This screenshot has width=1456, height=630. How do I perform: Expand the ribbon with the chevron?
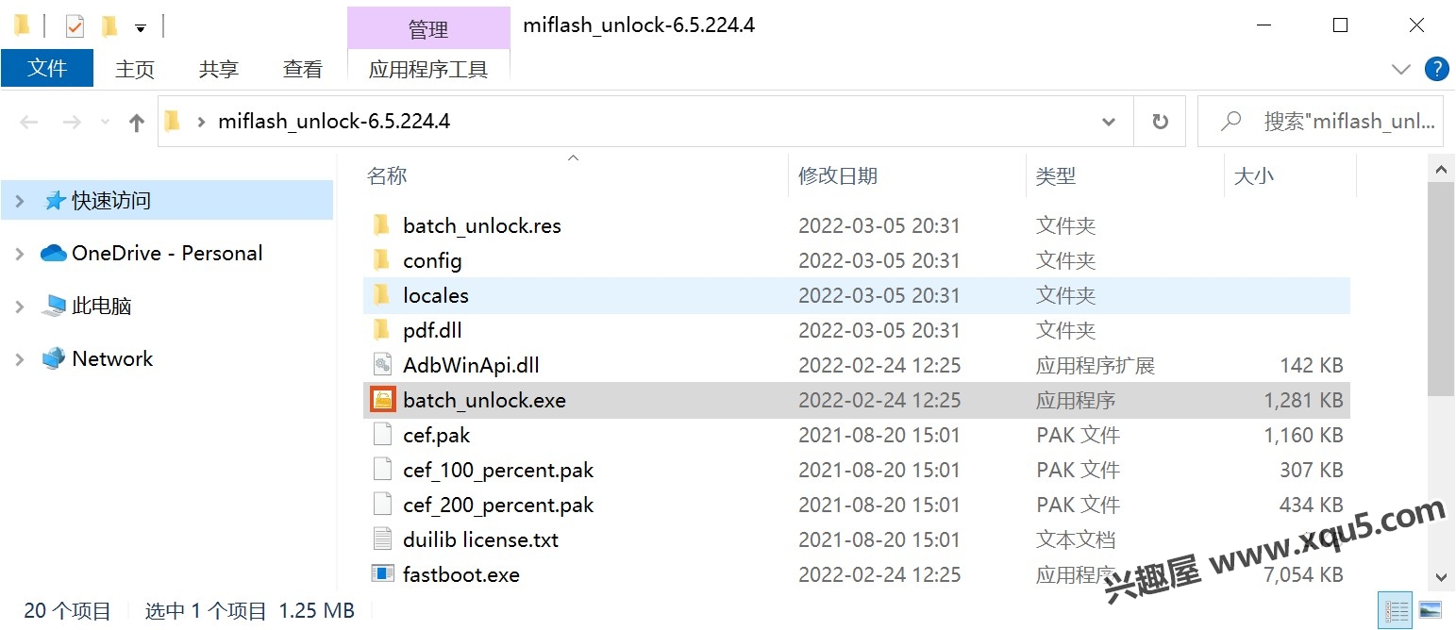click(1400, 69)
